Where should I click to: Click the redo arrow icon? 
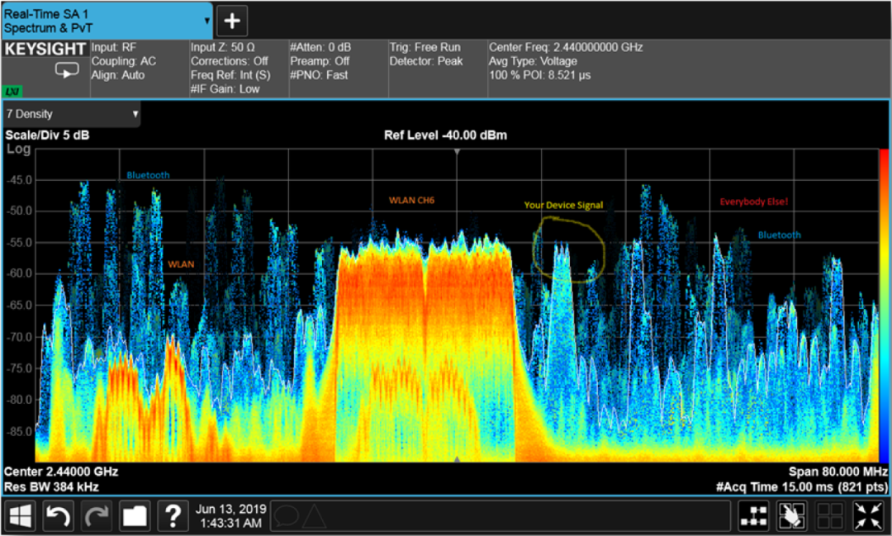pos(97,516)
